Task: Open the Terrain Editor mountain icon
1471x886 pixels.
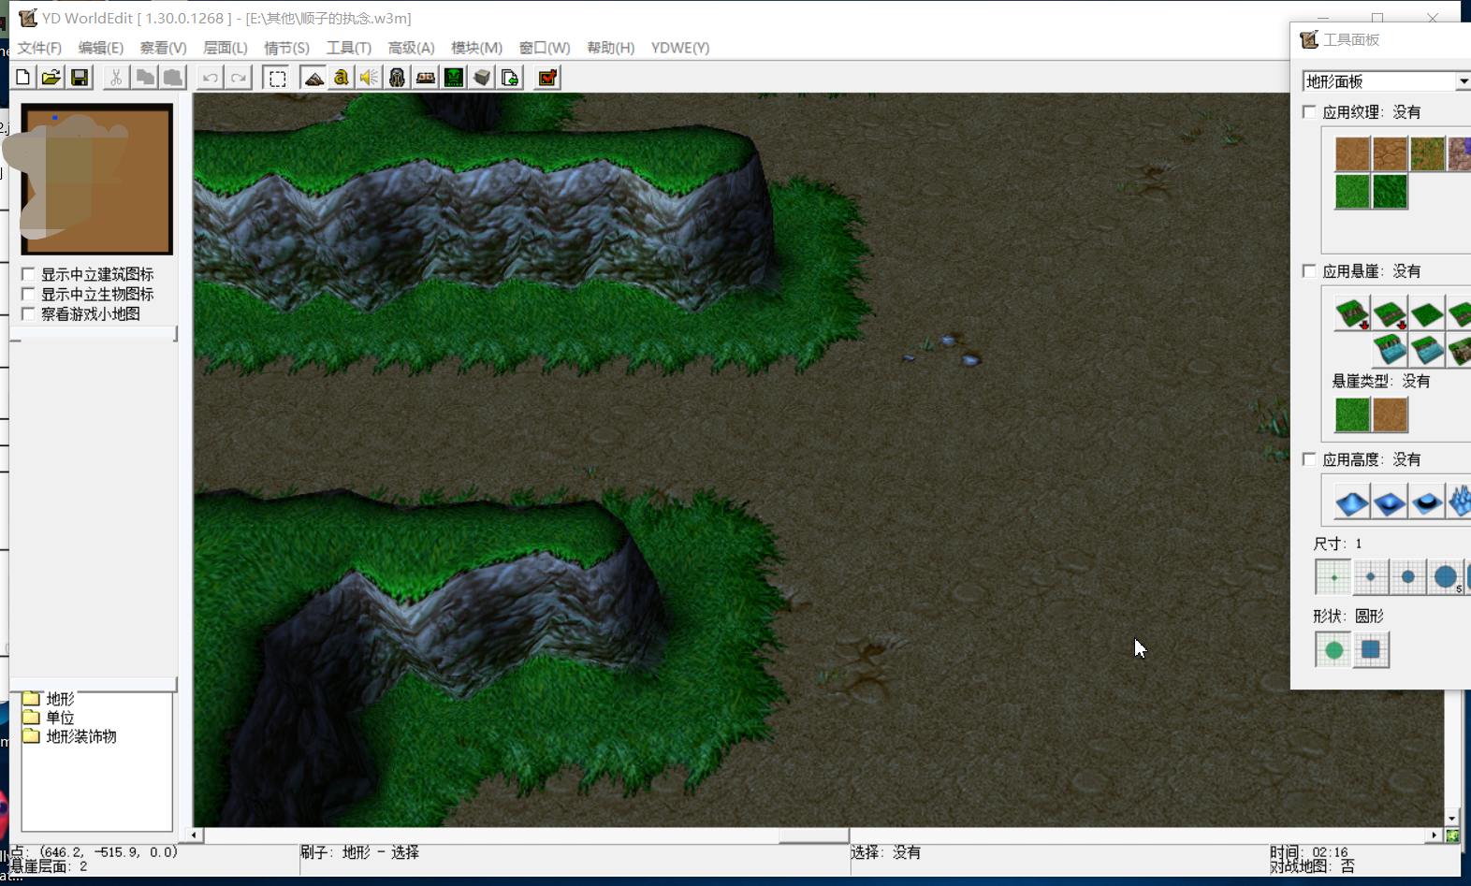Action: pos(313,78)
